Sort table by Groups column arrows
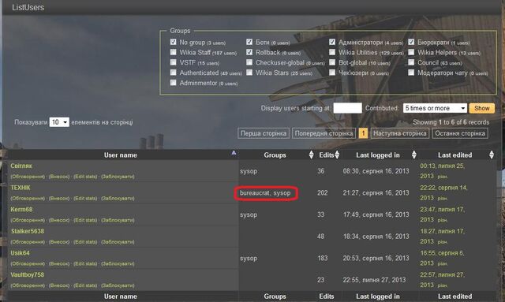The image size is (505, 302). coord(311,155)
